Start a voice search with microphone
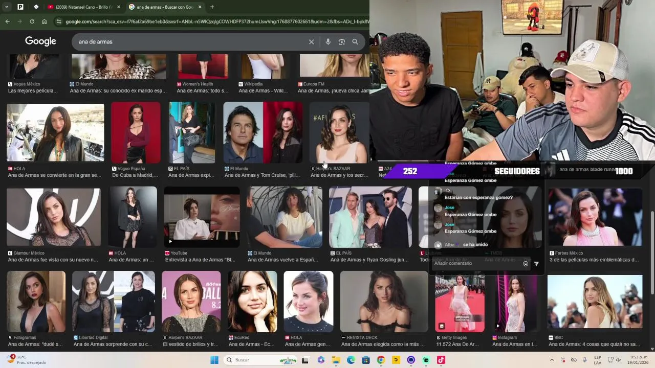 tap(328, 42)
